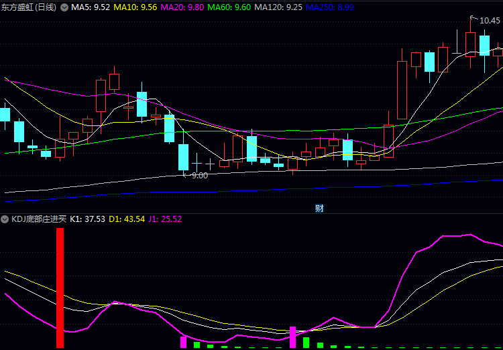Click the J1: 25.52 value
This screenshot has height=350, width=503.
coord(165,219)
